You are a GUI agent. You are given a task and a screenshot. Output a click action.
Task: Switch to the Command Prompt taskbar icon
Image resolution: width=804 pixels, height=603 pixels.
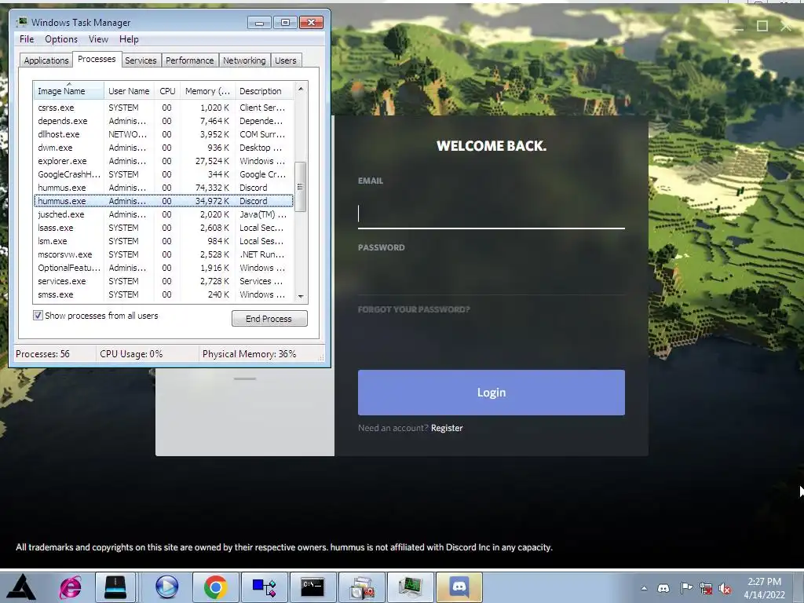coord(312,587)
